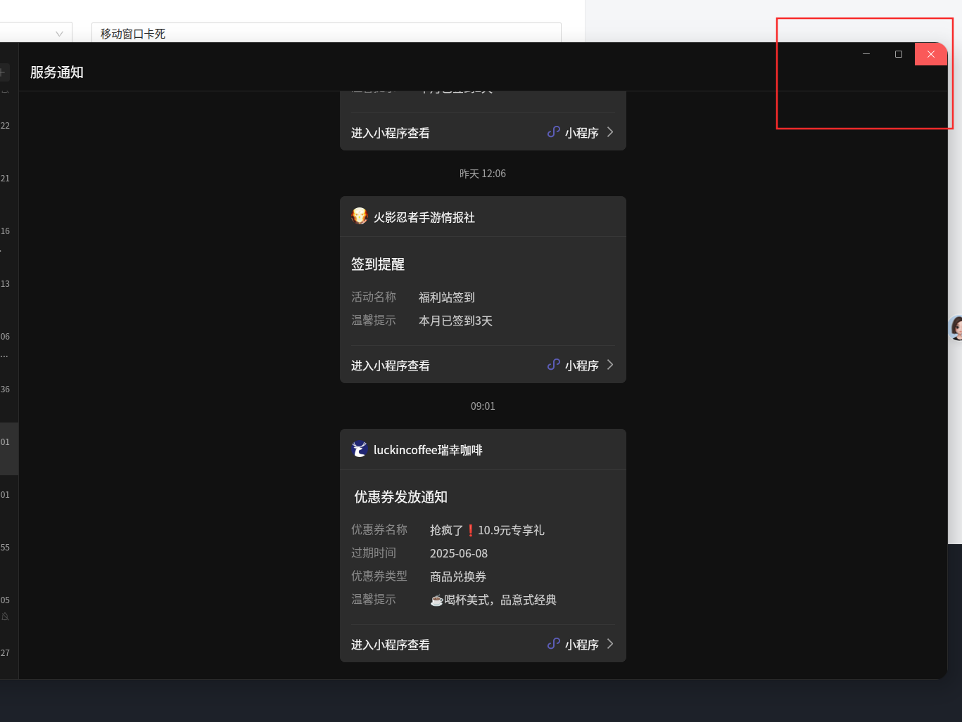Open 进入小程序查看 in the cut-off top card
Viewport: 962px width, 722px height.
(x=391, y=133)
